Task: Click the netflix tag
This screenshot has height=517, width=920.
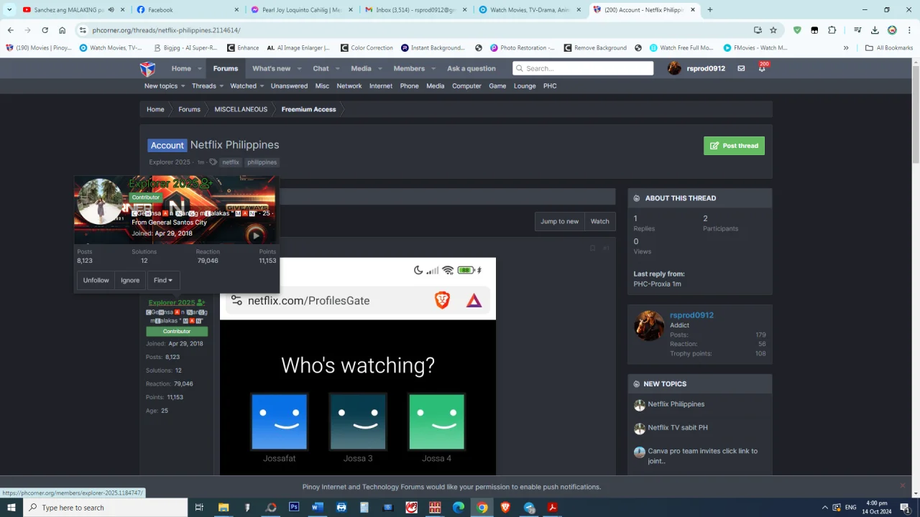Action: pos(231,162)
